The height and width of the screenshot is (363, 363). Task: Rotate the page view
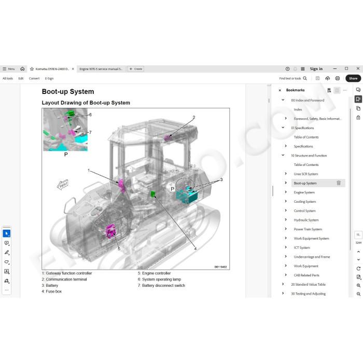[x=358, y=269]
